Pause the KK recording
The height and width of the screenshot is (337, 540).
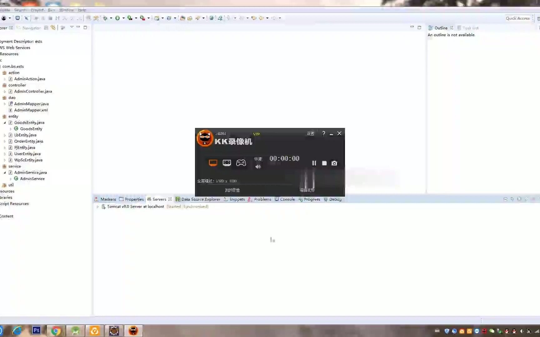coord(314,163)
